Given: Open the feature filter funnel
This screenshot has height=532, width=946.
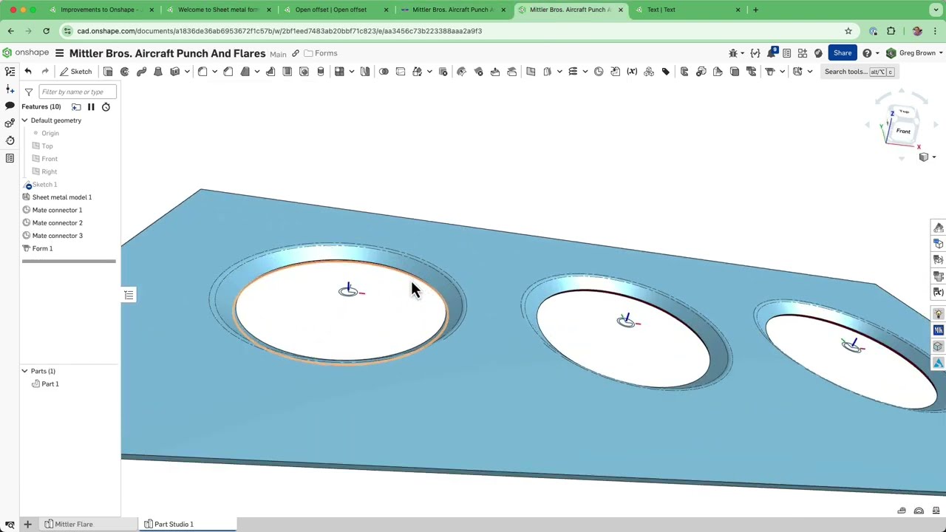Looking at the screenshot, I should coord(29,92).
